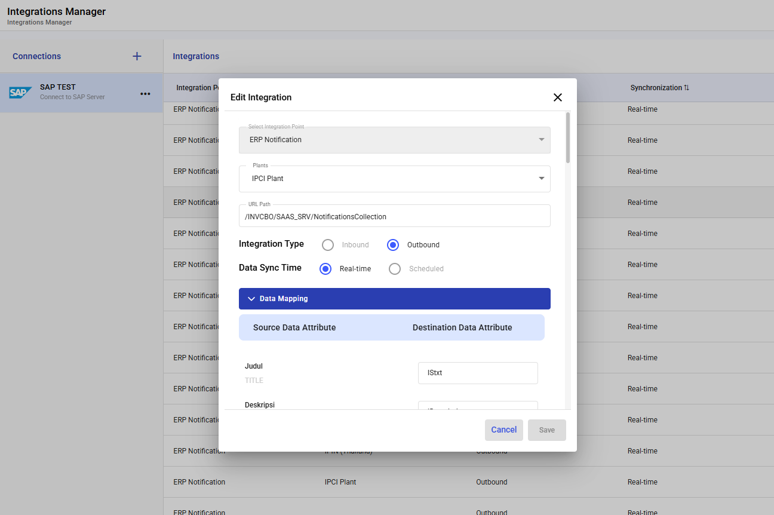The height and width of the screenshot is (515, 774).
Task: Click the Save button
Action: pos(546,430)
